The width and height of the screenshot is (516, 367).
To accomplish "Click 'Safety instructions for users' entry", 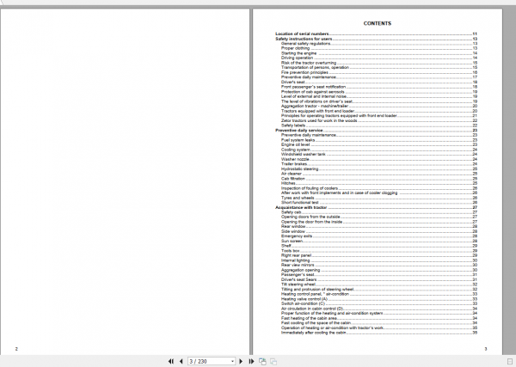I will (x=304, y=39).
